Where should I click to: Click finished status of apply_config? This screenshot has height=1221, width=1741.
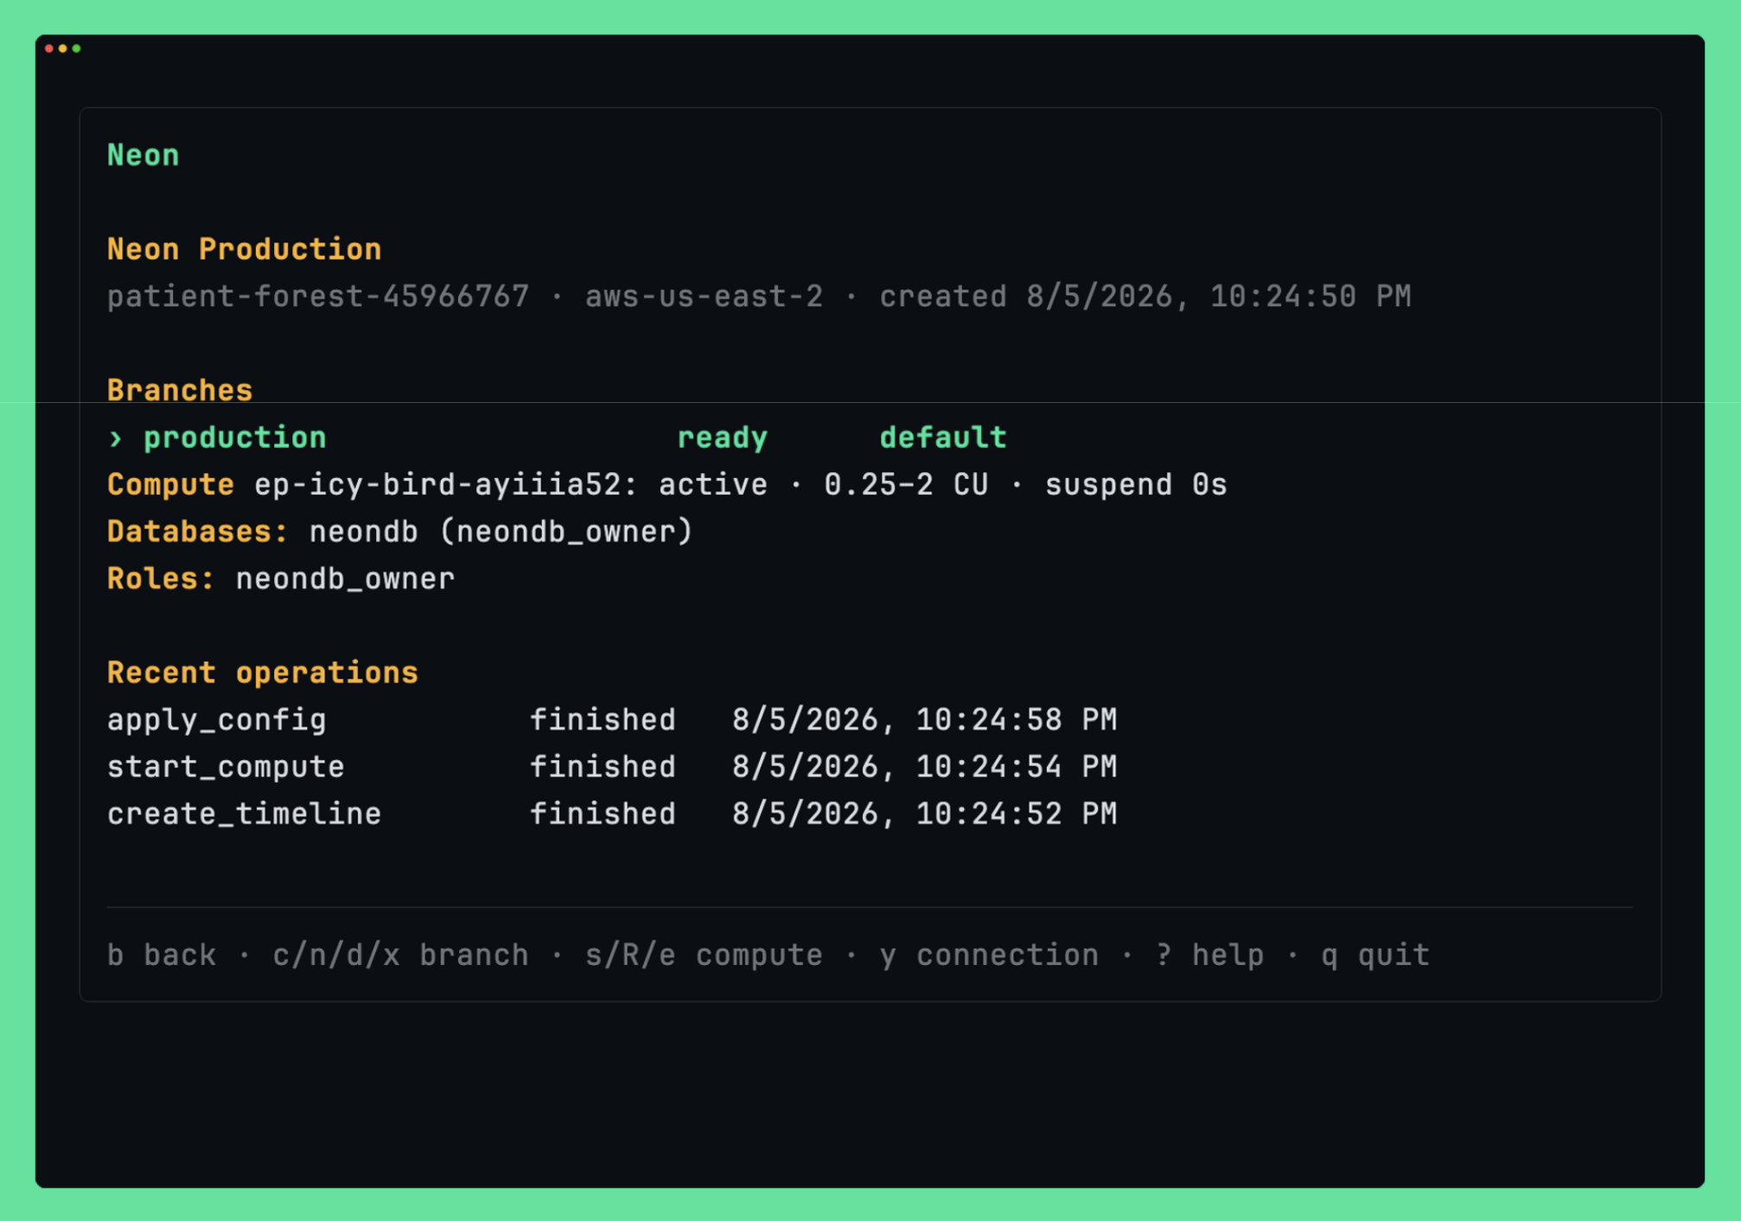[603, 719]
